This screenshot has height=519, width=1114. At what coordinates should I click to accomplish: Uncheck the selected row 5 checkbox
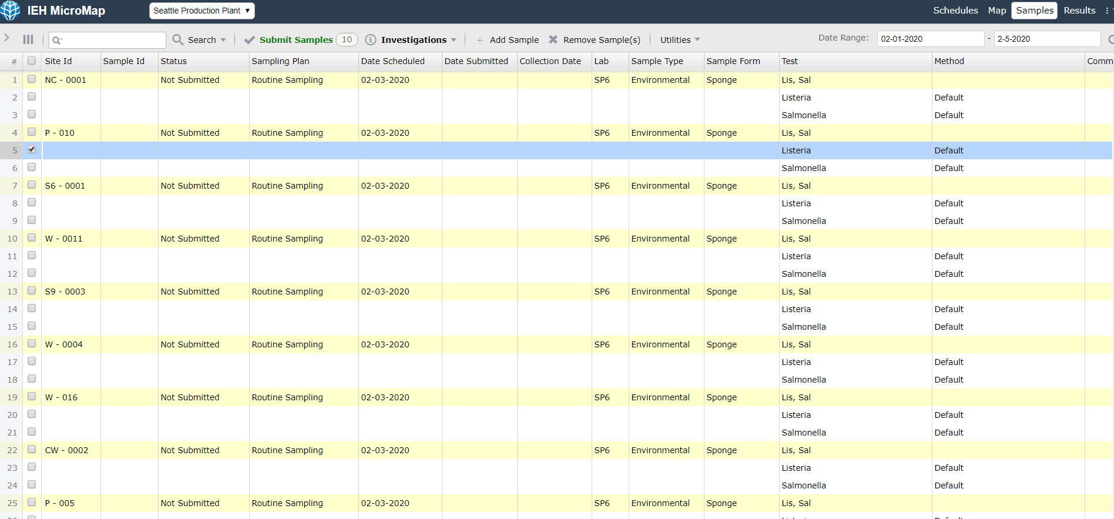[x=32, y=149]
